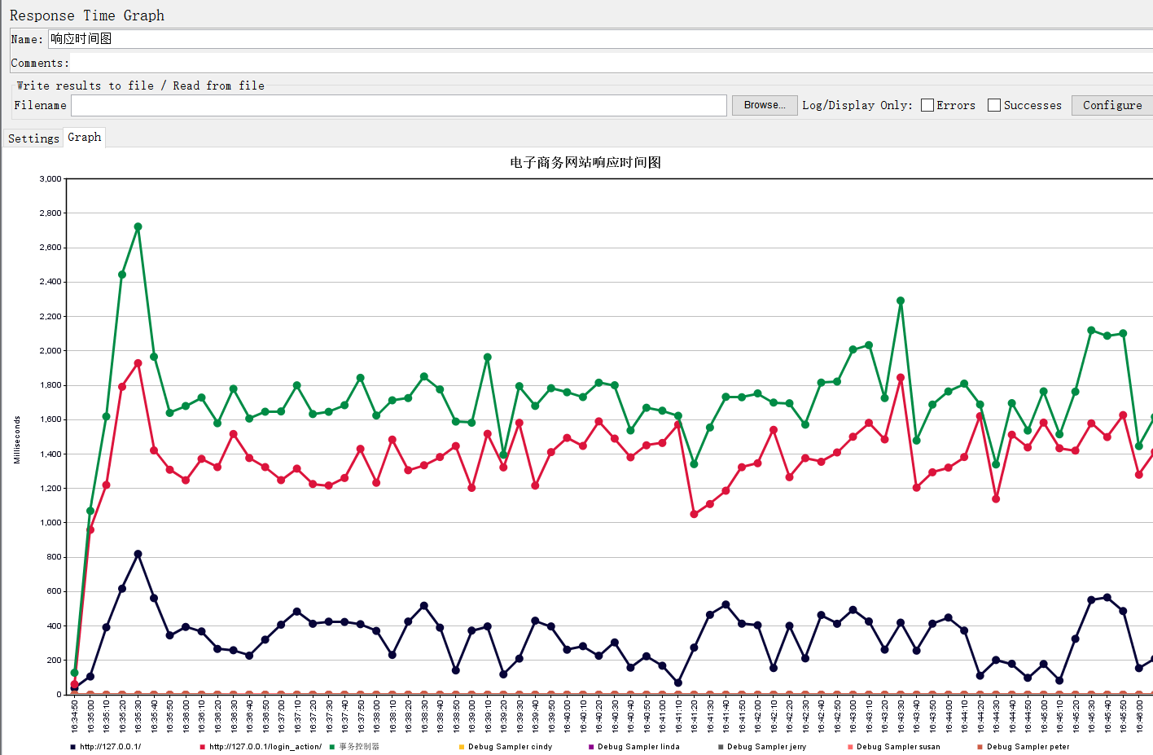Click the Debug Sampler cindy legend marker
1153x755 pixels.
[x=462, y=747]
